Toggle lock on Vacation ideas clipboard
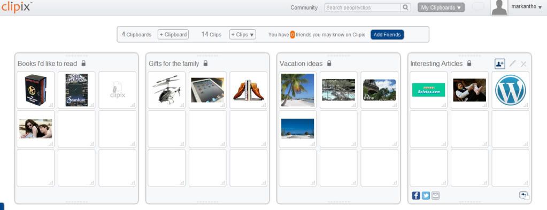This screenshot has width=547, height=210. (329, 63)
